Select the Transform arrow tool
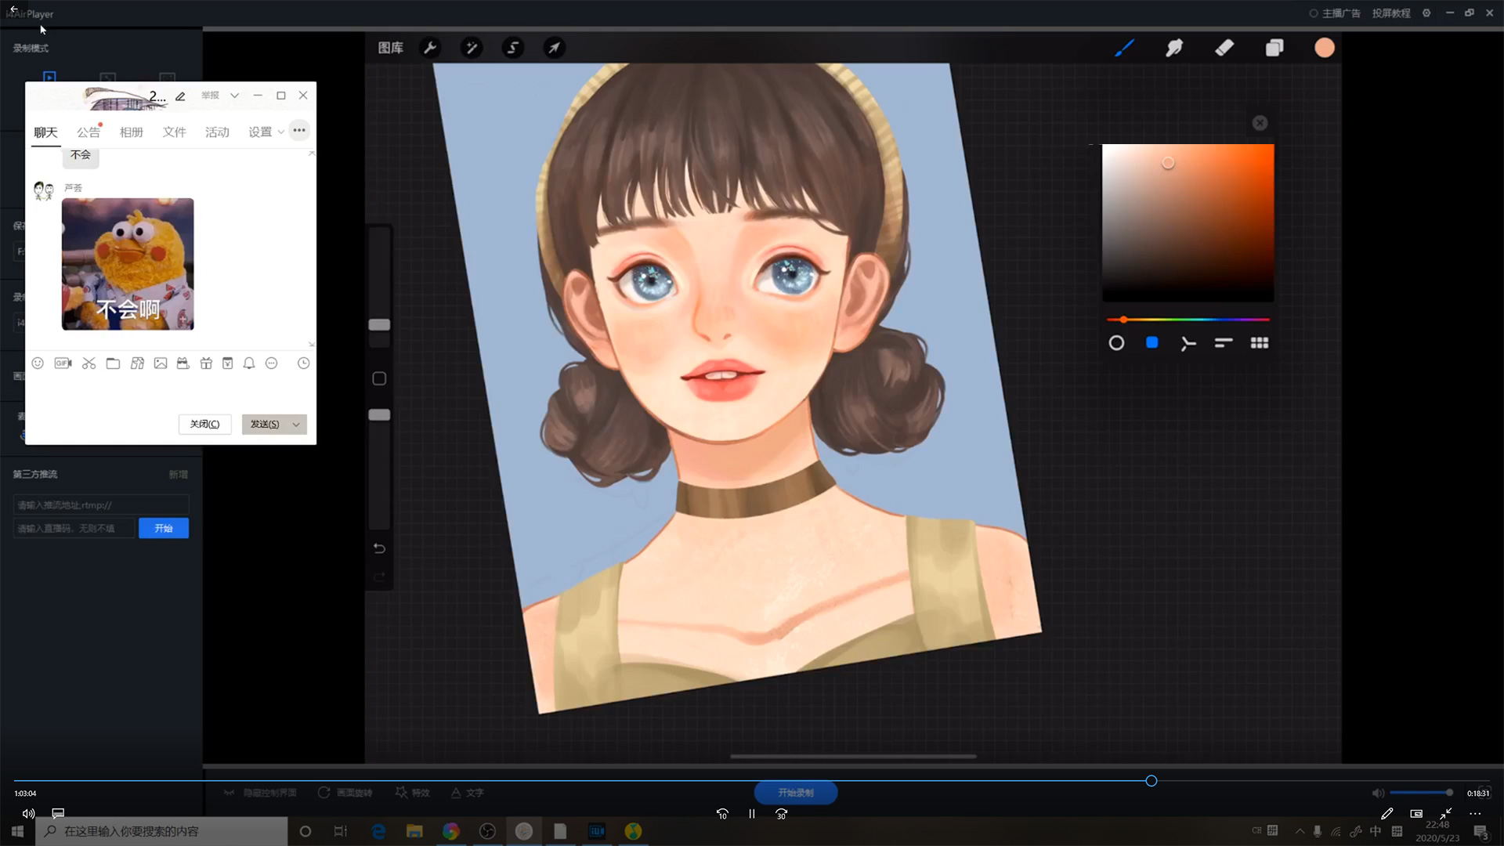1504x846 pixels. pyautogui.click(x=554, y=48)
